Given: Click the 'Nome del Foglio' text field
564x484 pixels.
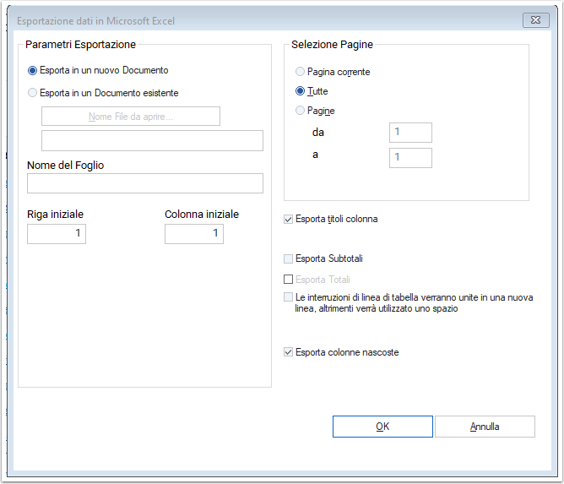Looking at the screenshot, I should [145, 183].
